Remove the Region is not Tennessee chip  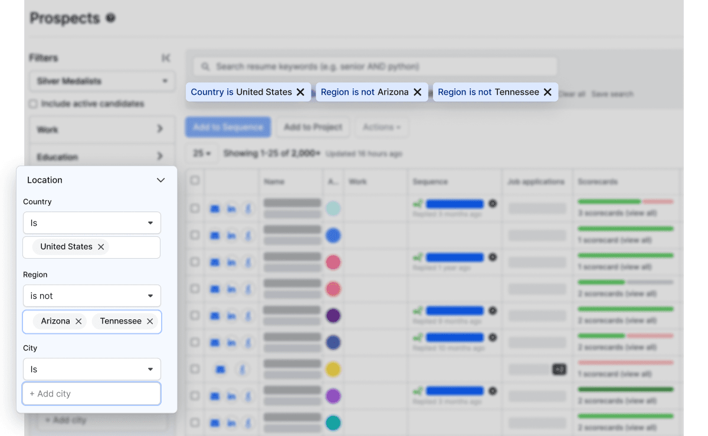pyautogui.click(x=548, y=92)
